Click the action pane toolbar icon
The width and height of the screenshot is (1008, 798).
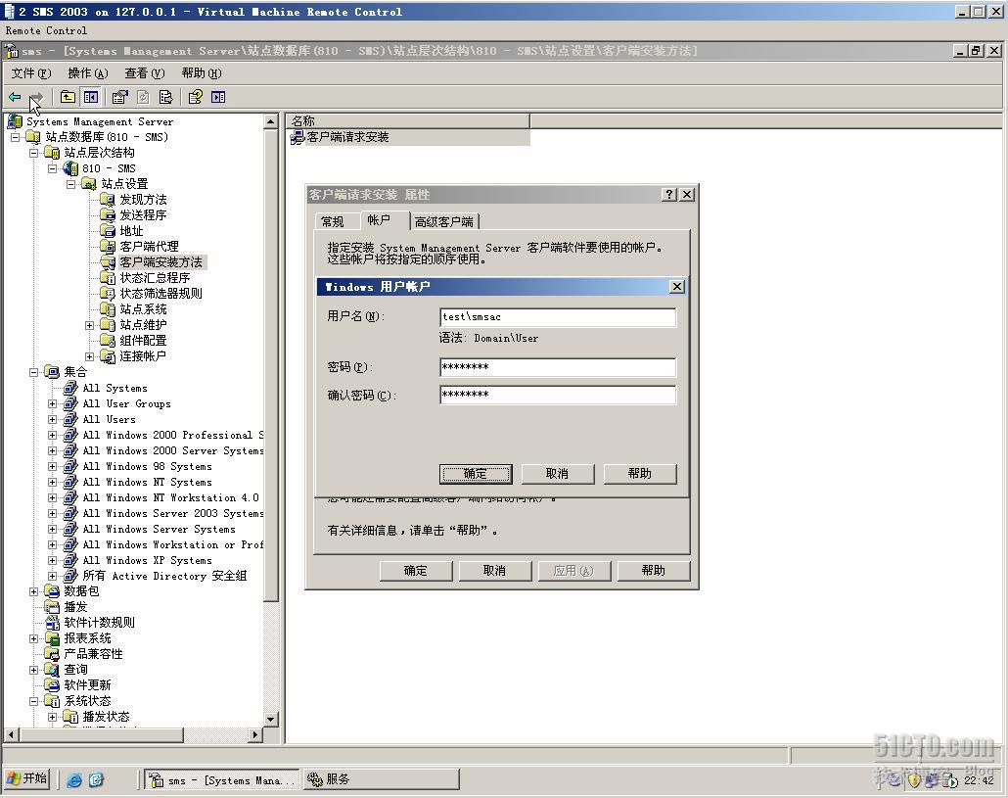[x=218, y=97]
